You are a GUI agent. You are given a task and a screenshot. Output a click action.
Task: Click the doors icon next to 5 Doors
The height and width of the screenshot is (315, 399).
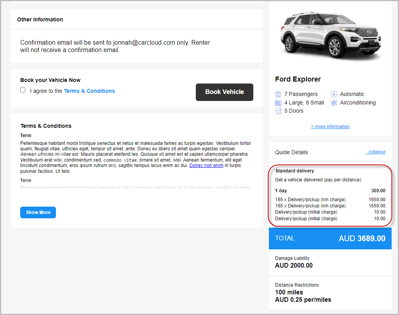pyautogui.click(x=278, y=111)
